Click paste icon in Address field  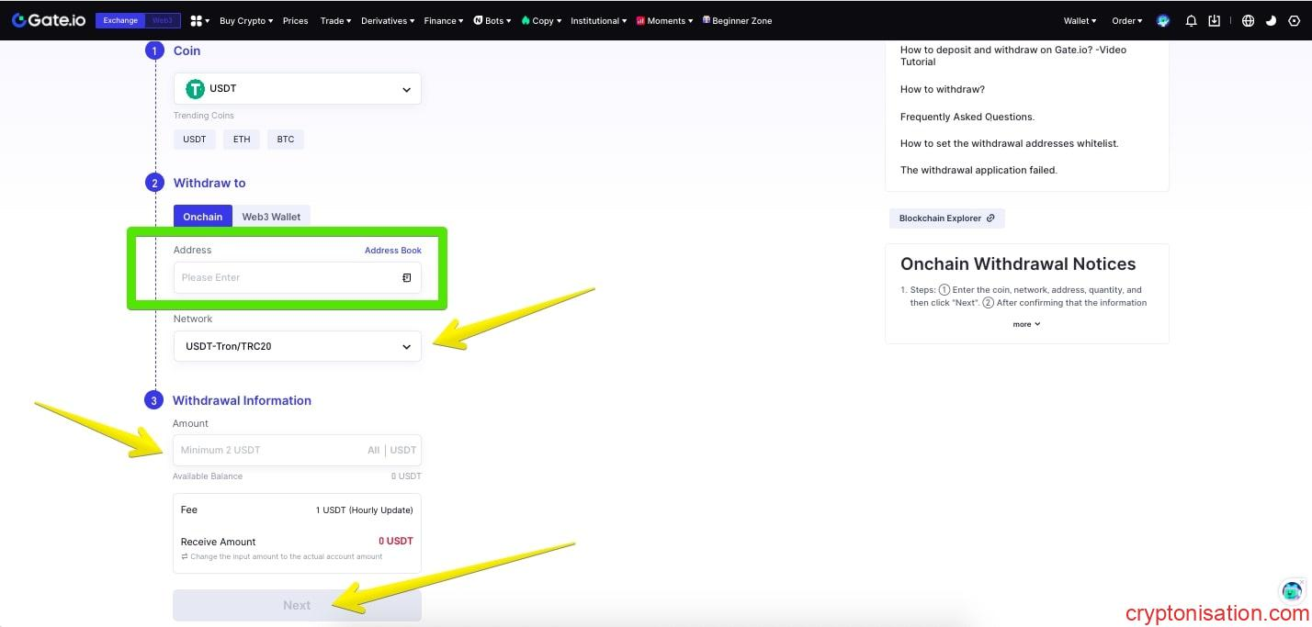point(406,277)
